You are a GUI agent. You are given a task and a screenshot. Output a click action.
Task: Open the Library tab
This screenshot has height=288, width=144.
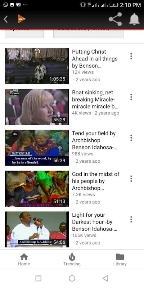[x=120, y=260]
